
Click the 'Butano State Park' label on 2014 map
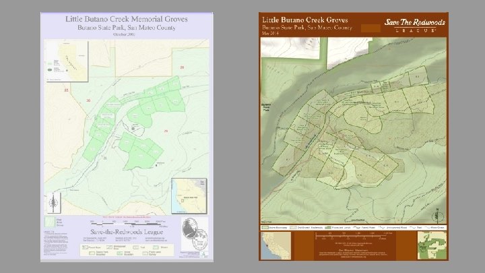point(266,107)
